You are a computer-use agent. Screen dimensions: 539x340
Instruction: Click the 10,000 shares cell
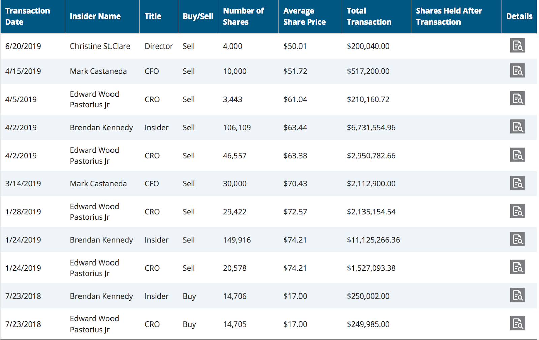pyautogui.click(x=235, y=71)
